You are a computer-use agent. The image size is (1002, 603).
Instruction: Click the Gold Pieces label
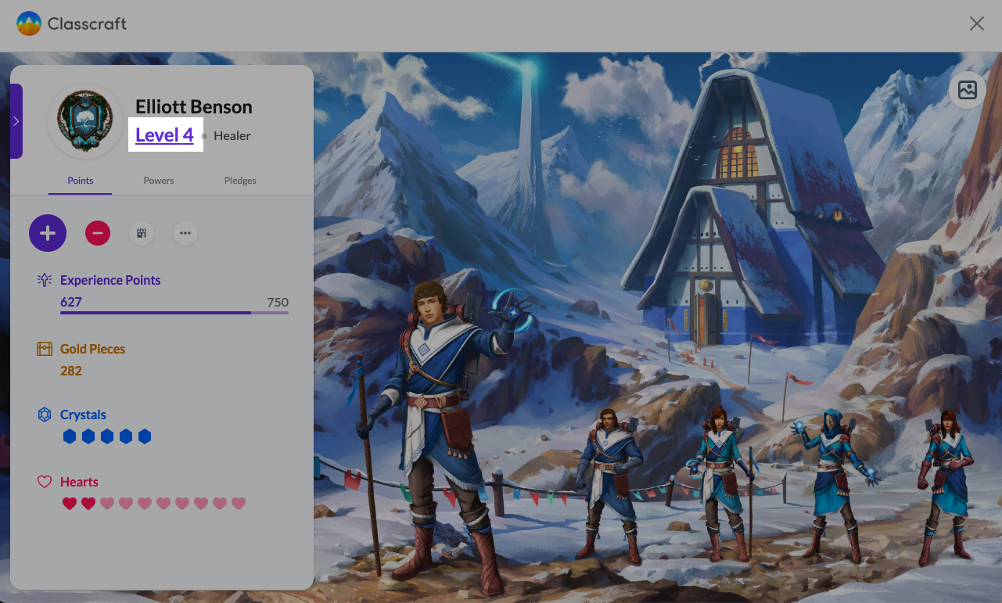click(92, 349)
